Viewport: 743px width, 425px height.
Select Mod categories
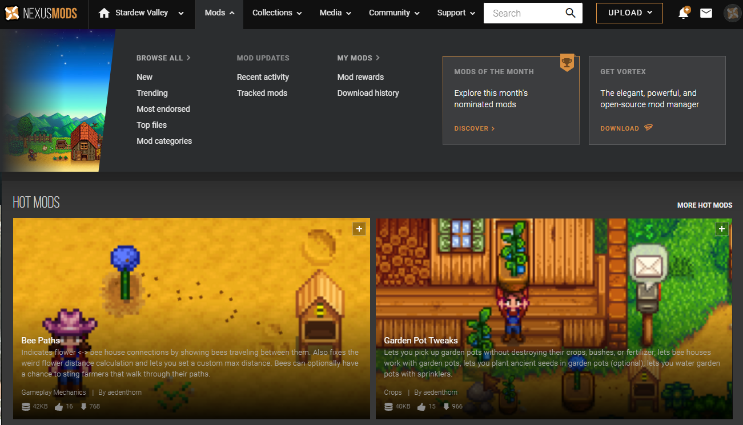click(164, 141)
